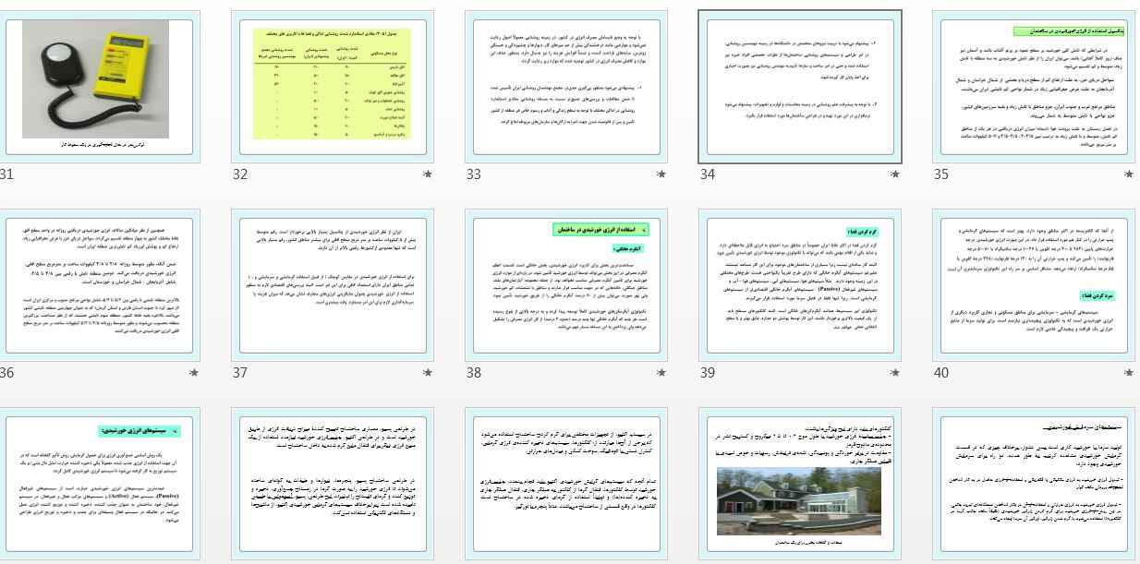Screen dimensions: 1140x564
Task: Preview the transition star of slide 34
Action: click(894, 174)
